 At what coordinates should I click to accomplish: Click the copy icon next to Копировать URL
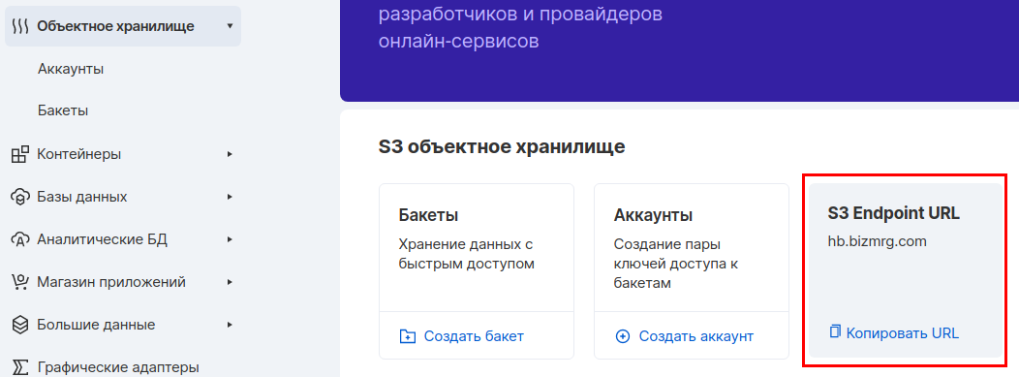click(x=835, y=332)
